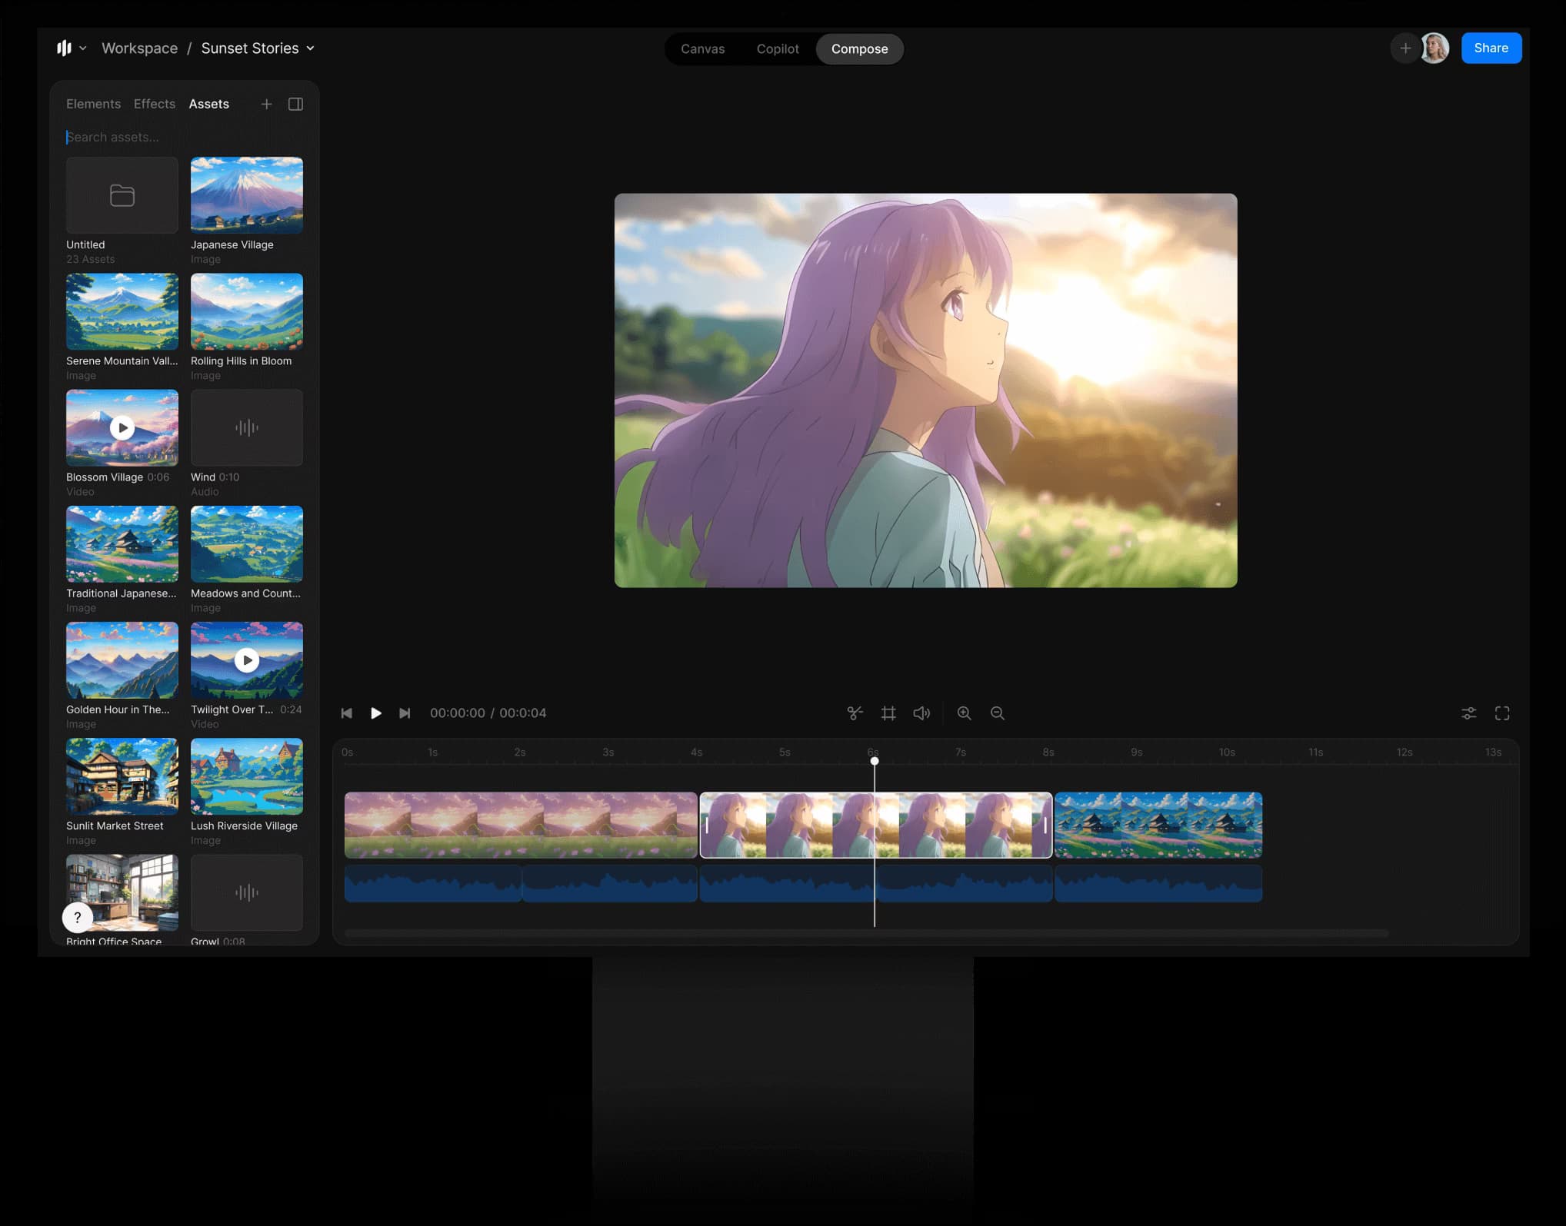Play the timeline preview

[376, 713]
